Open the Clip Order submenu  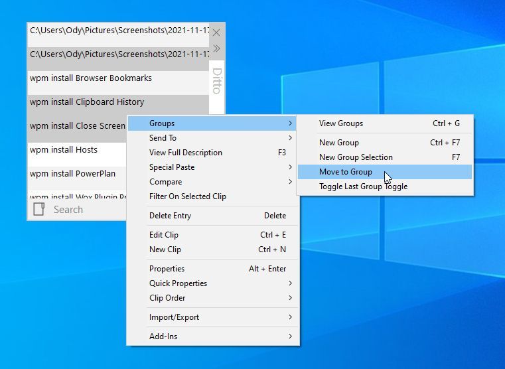pyautogui.click(x=212, y=298)
